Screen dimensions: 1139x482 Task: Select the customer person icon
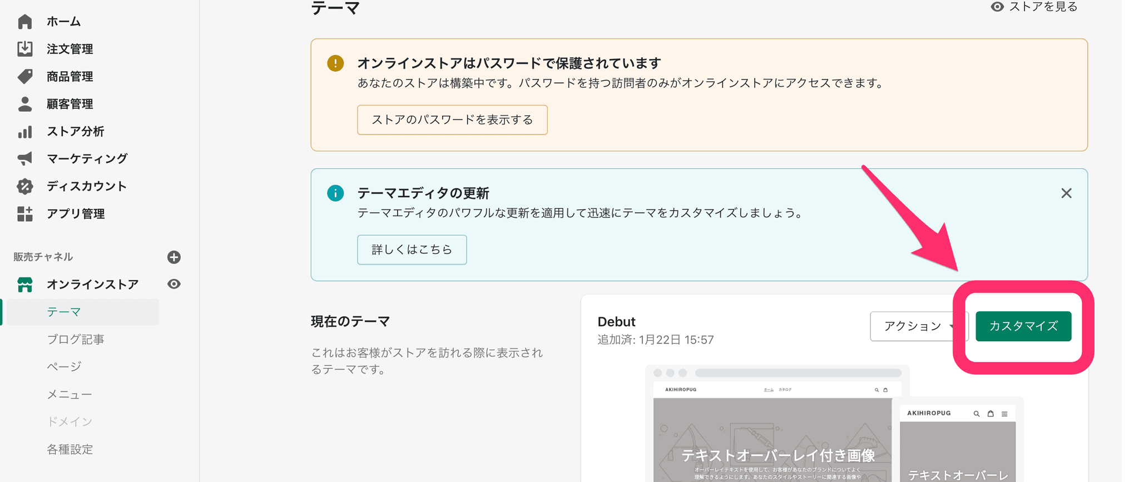tap(25, 104)
